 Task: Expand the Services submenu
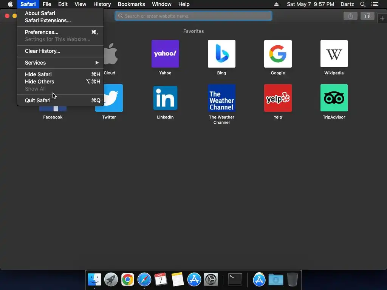click(60, 63)
